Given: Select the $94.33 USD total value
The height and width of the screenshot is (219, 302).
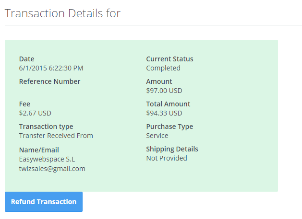Looking at the screenshot, I should click(x=164, y=113).
